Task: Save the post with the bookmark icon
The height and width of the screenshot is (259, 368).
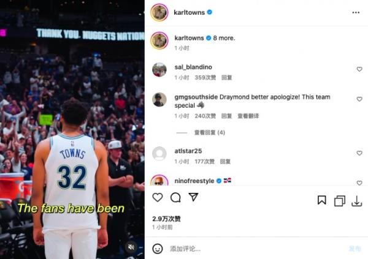Action: [x=322, y=200]
